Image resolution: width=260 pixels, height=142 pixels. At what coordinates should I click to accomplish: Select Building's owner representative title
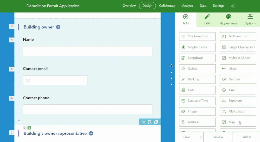pos(55,133)
